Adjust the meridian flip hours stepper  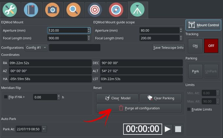(x=59, y=97)
